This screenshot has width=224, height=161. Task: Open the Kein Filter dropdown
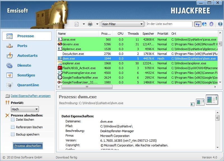tap(122, 24)
